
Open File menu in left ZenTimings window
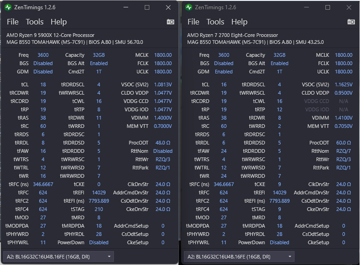tap(12, 22)
